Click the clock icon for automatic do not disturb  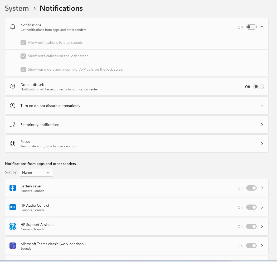pyautogui.click(x=13, y=106)
